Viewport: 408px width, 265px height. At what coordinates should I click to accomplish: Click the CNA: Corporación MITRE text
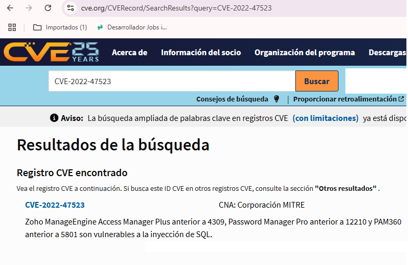click(262, 205)
